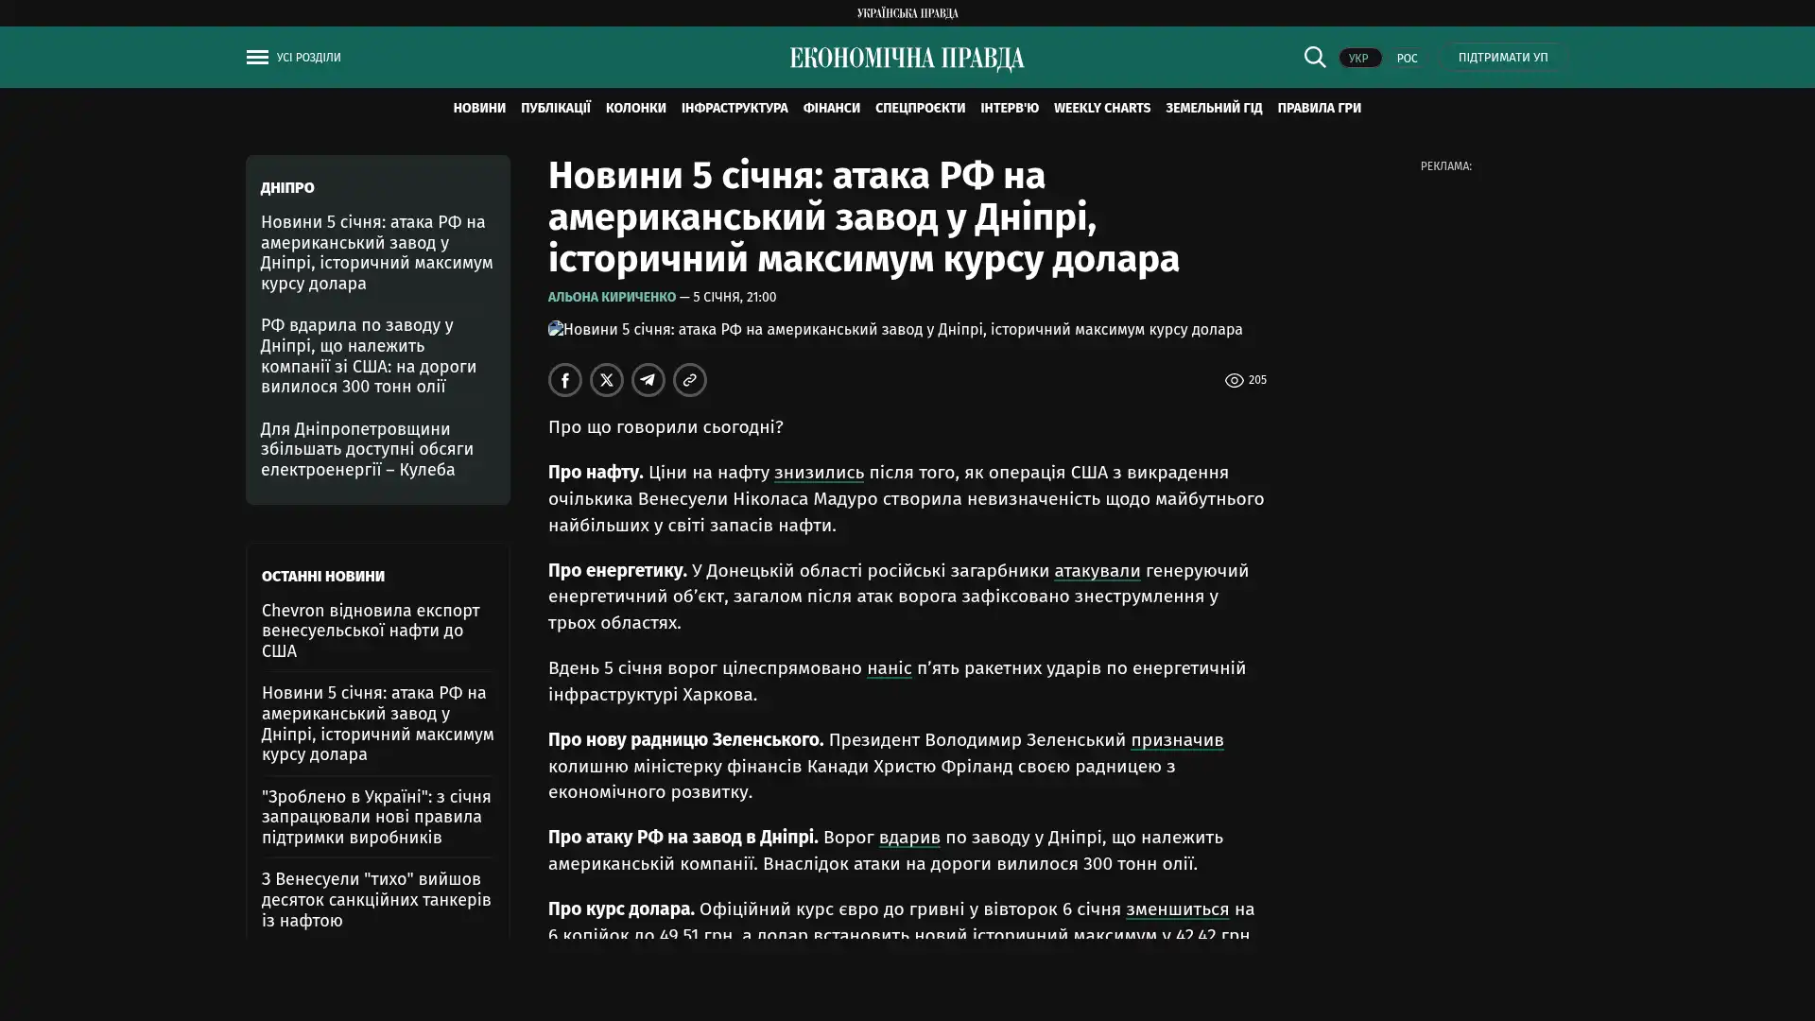Switch language to РОС
Screen dimensions: 1815x1021
1407,59
